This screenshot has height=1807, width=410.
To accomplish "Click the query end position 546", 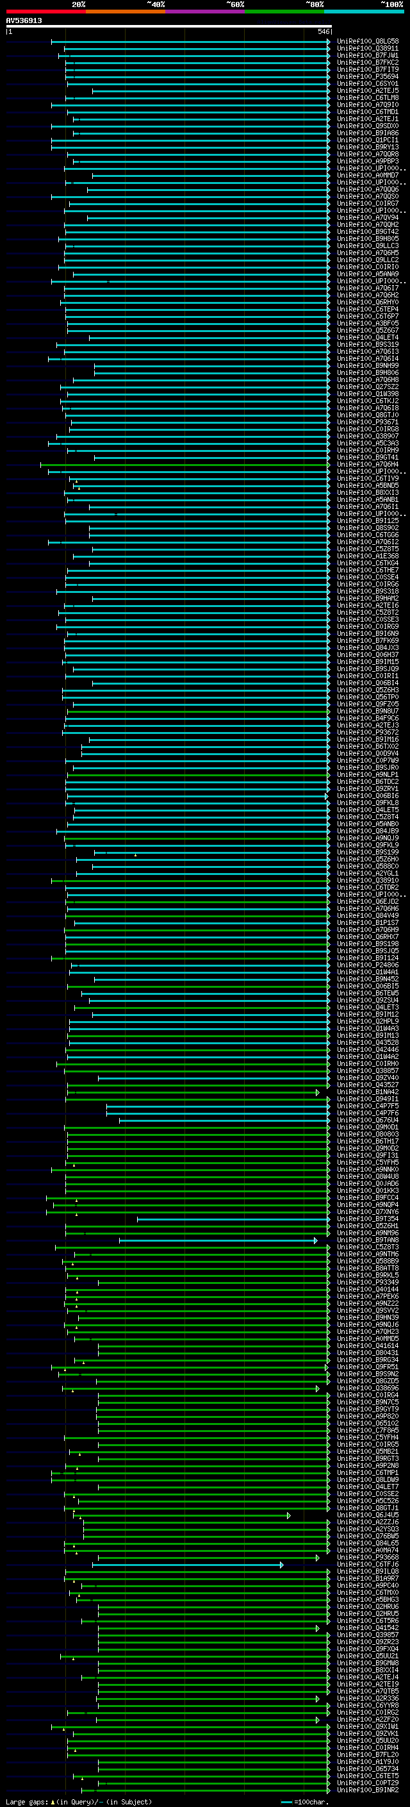I will [x=323, y=31].
